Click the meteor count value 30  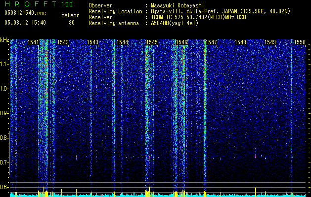pyautogui.click(x=72, y=23)
